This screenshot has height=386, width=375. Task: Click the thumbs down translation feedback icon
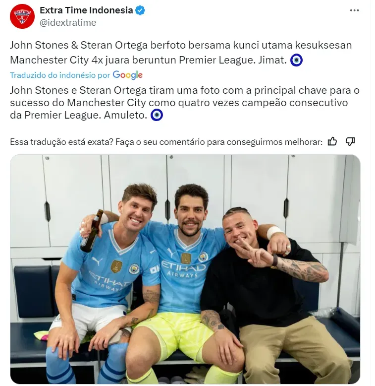(350, 142)
